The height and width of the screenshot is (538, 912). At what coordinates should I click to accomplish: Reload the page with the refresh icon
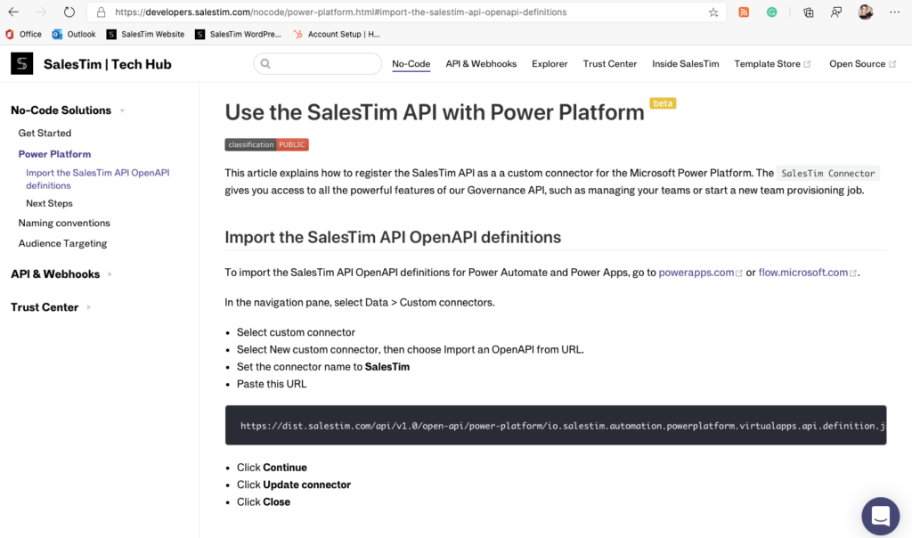(x=69, y=12)
